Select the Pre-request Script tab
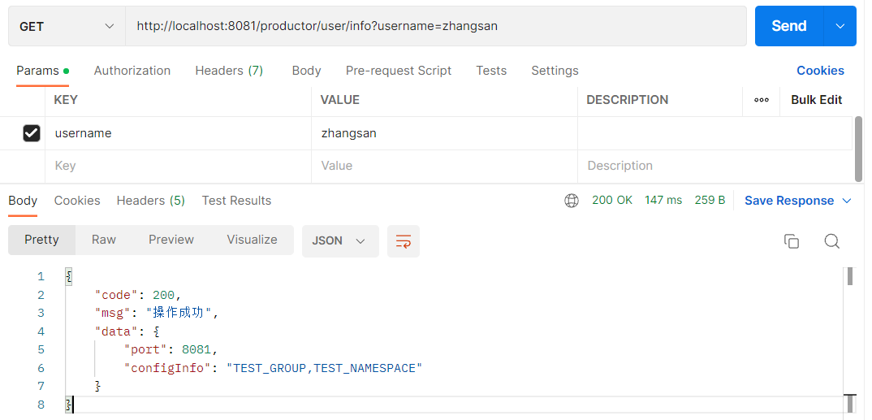Image resolution: width=872 pixels, height=420 pixels. pyautogui.click(x=398, y=71)
